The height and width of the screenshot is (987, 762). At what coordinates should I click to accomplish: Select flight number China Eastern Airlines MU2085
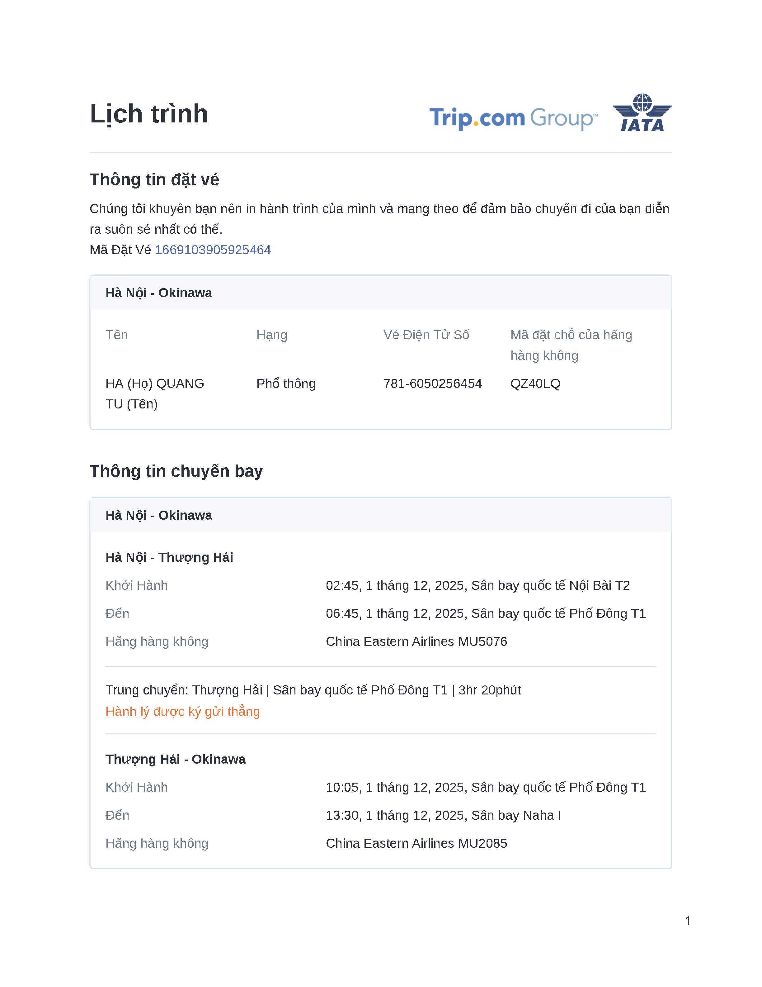click(x=416, y=843)
